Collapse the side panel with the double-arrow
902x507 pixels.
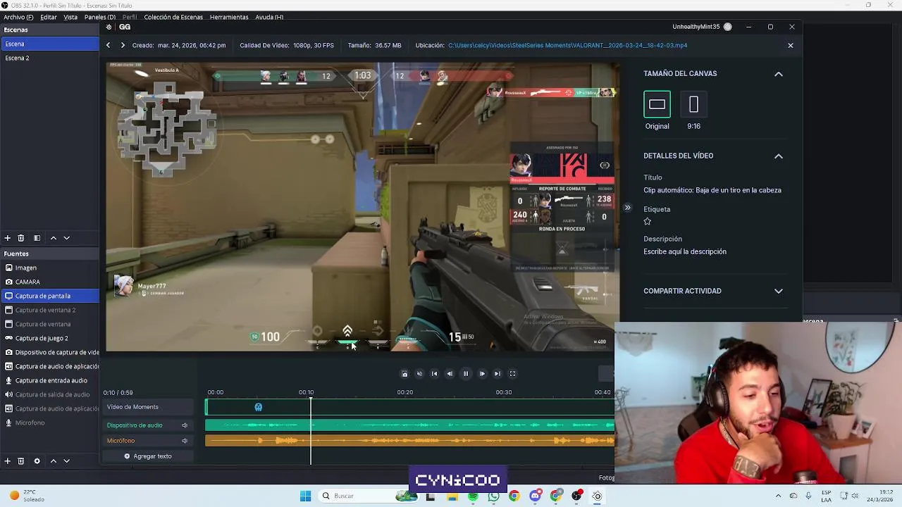click(627, 208)
